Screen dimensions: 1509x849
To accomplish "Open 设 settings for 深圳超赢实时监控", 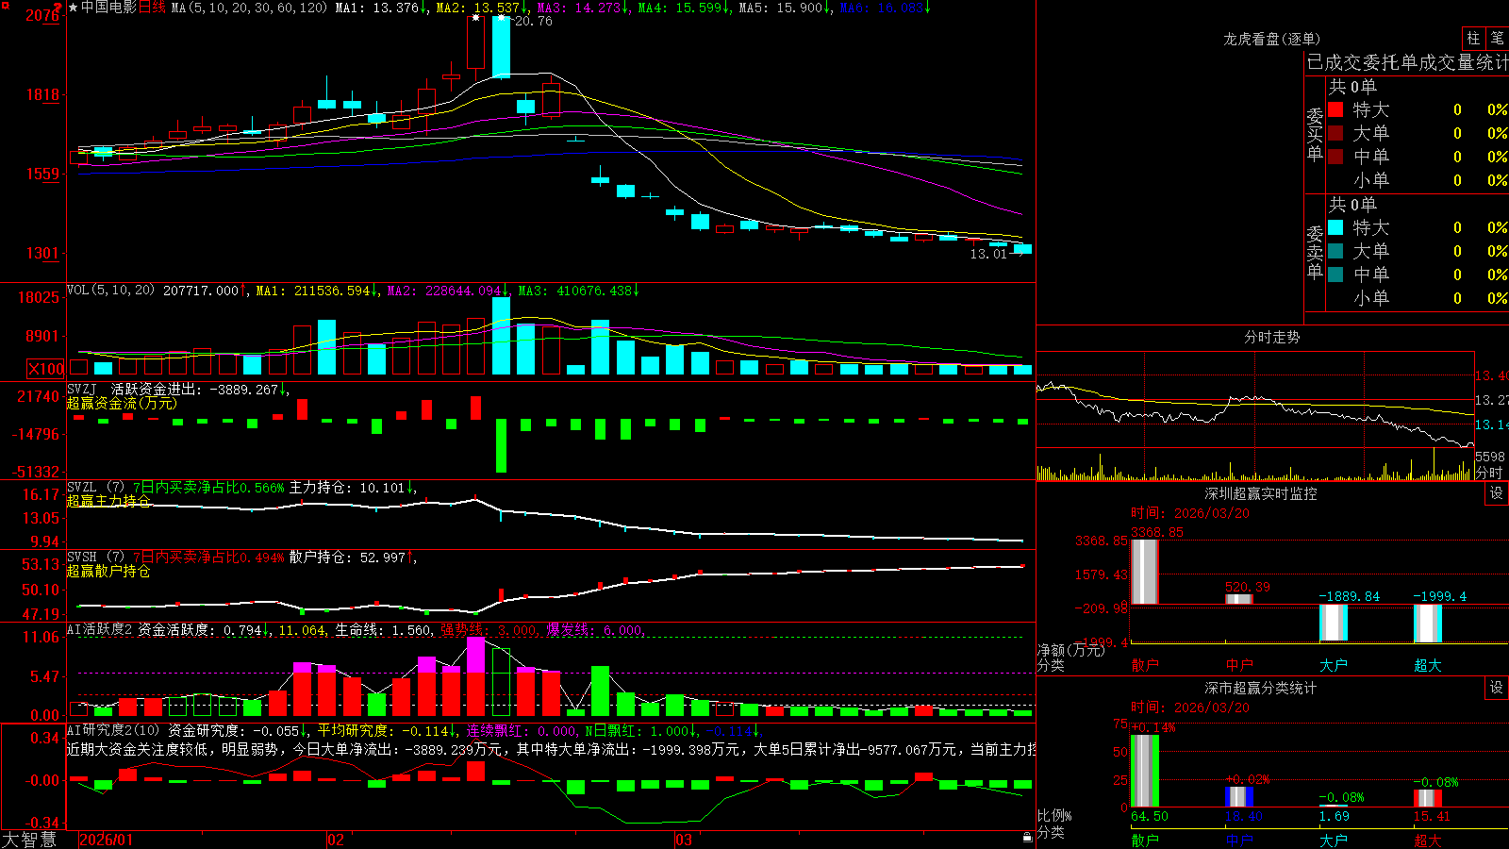I will [x=1497, y=494].
